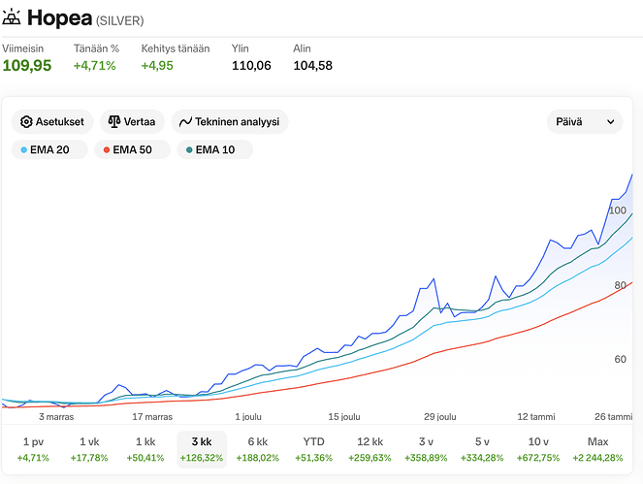Click the red EMA 50 dot
The height and width of the screenshot is (484, 643).
point(107,150)
